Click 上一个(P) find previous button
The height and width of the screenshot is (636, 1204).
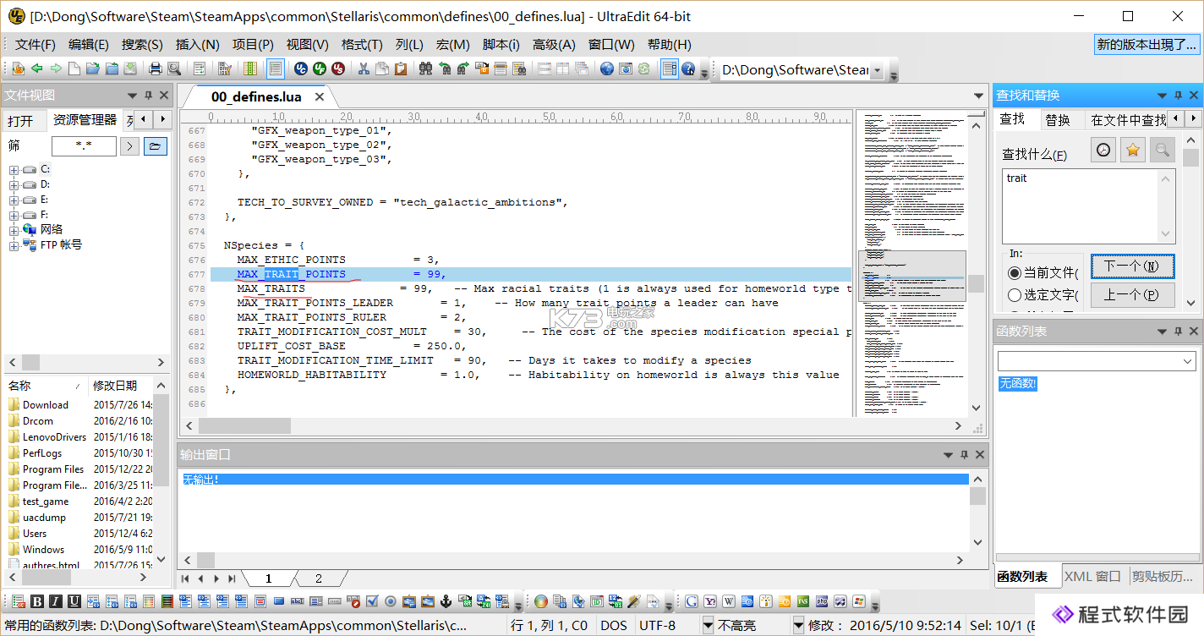pyautogui.click(x=1132, y=295)
